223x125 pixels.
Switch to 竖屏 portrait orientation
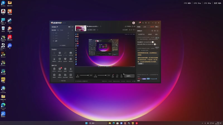[72, 27]
